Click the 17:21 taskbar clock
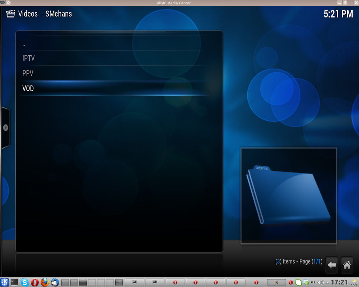This screenshot has width=359, height=287. pos(340,282)
